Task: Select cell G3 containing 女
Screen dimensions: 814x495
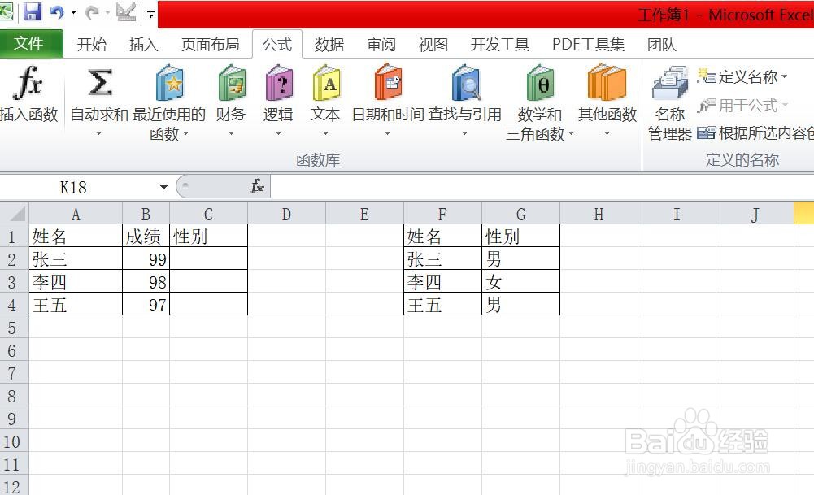Action: (520, 282)
